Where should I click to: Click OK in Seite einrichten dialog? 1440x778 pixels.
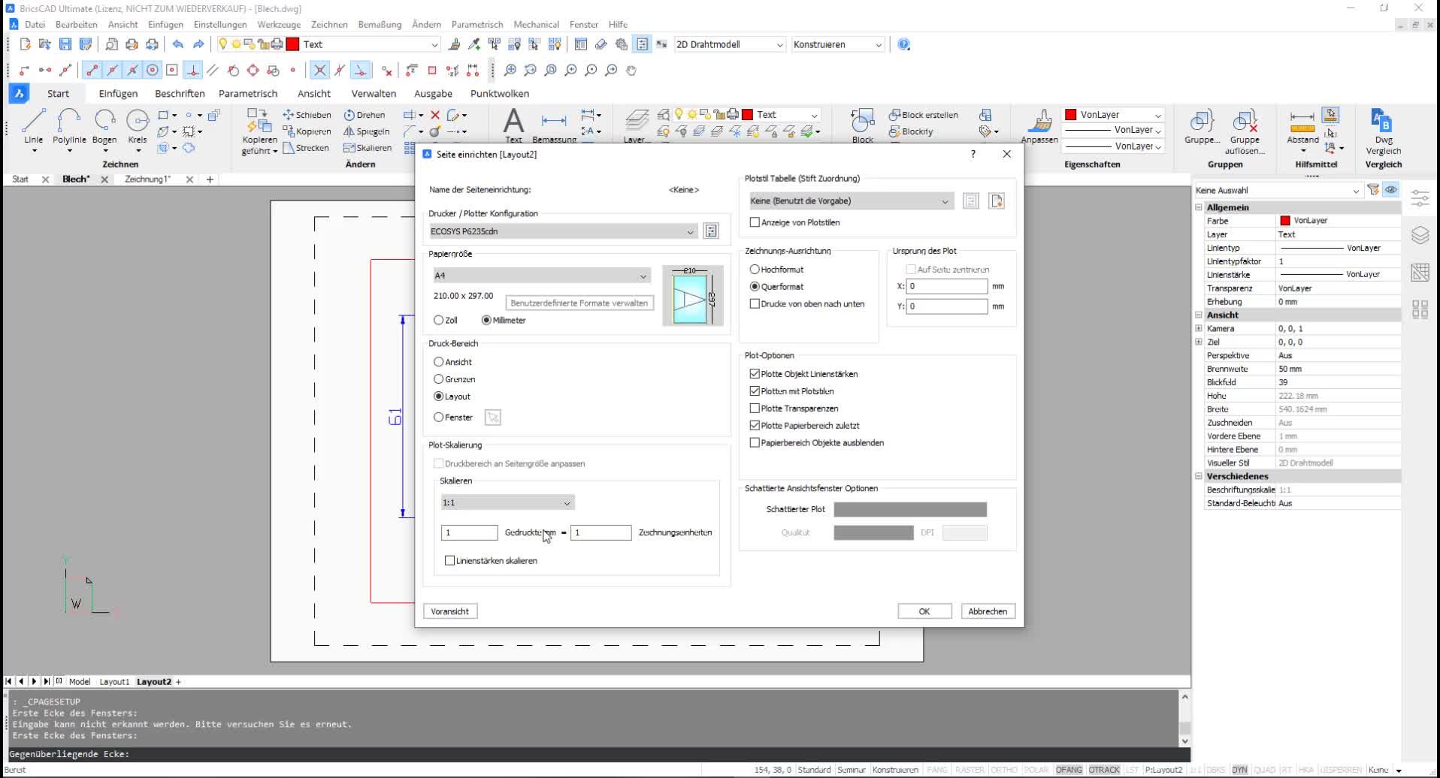tap(924, 611)
